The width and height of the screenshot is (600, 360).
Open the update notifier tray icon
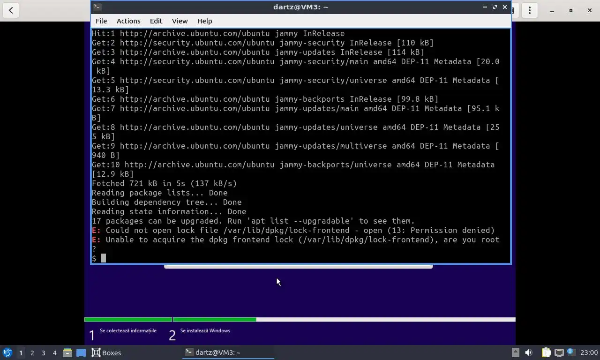[571, 352]
